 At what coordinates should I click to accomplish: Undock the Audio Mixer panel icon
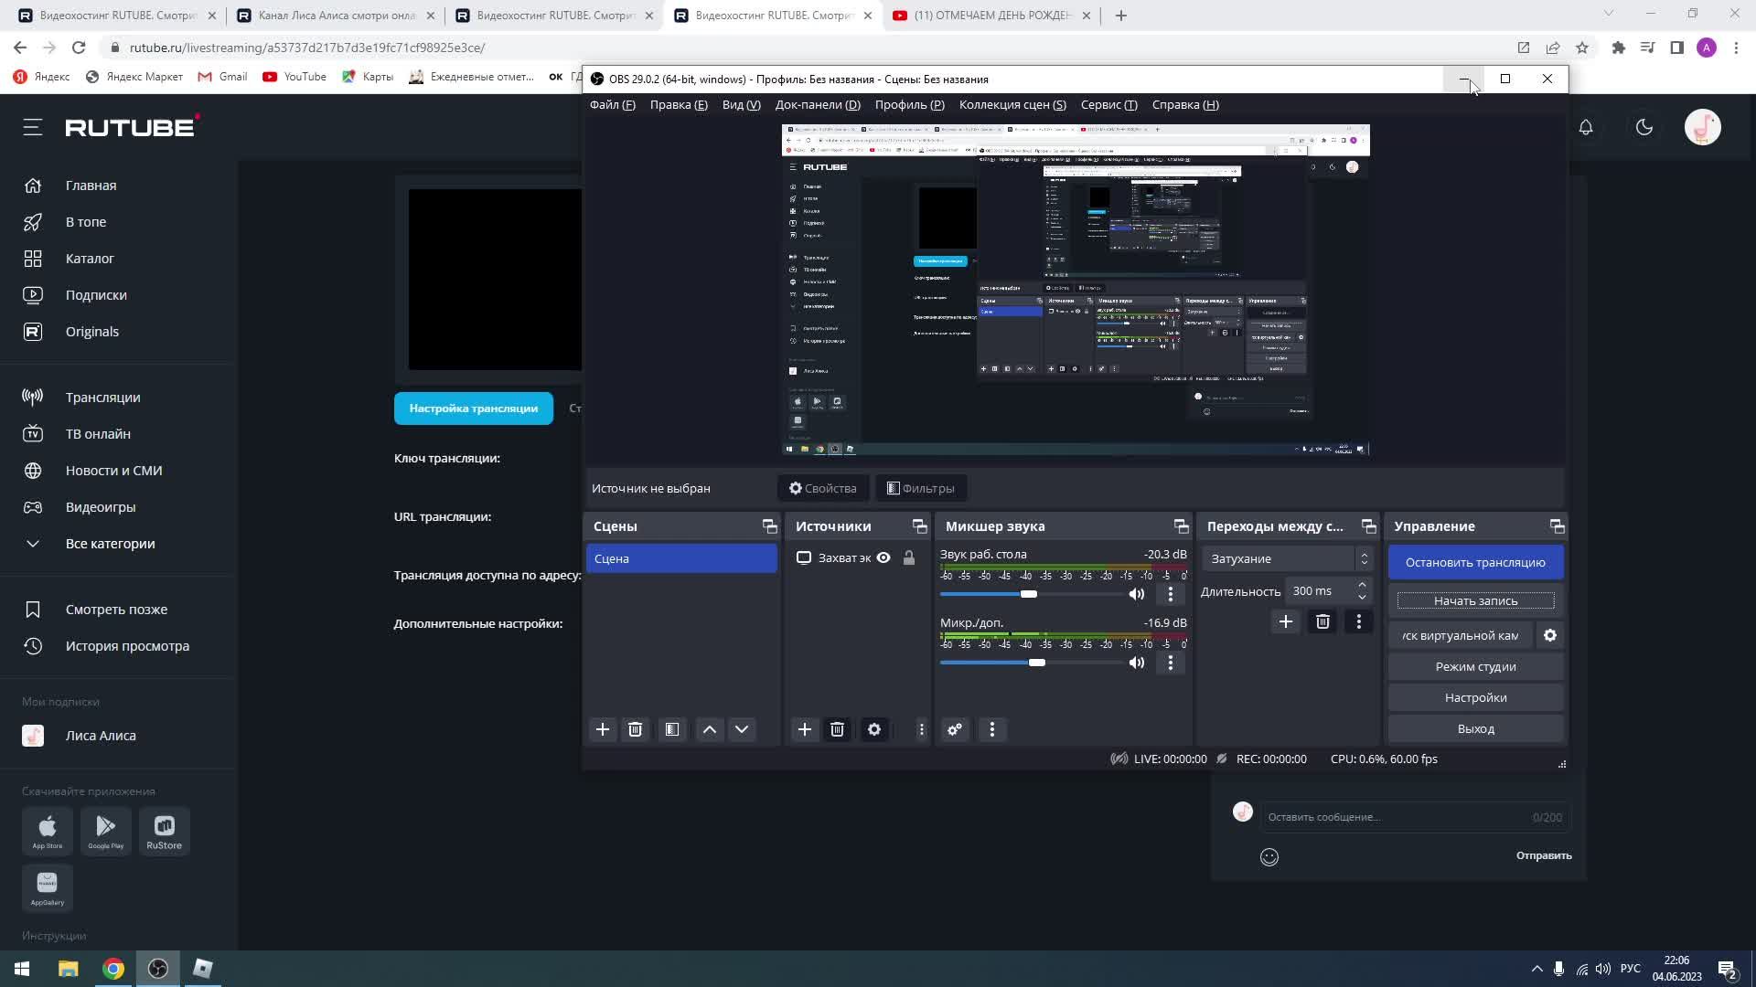click(1181, 526)
